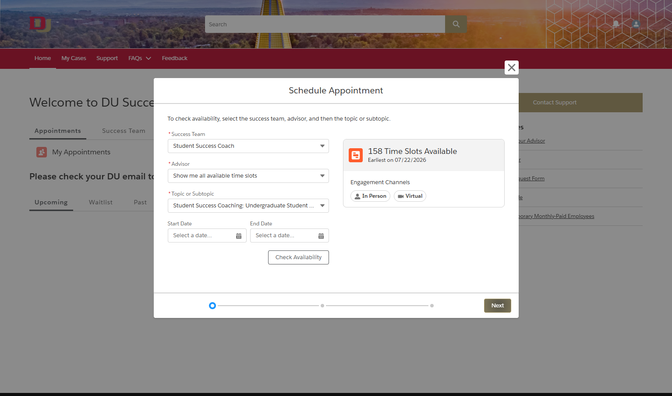Click the Virtual channel pill
This screenshot has height=396, width=672.
coord(410,196)
